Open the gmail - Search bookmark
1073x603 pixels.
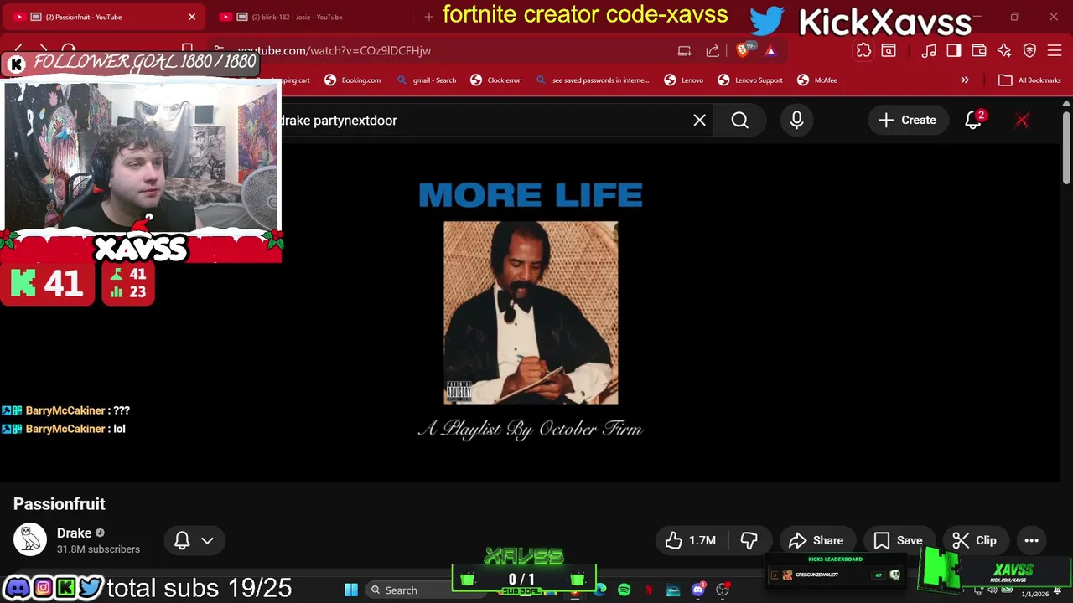click(x=426, y=80)
